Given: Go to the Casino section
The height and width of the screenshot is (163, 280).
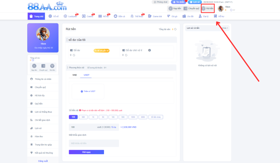Looking at the screenshot, I should click(x=87, y=16).
